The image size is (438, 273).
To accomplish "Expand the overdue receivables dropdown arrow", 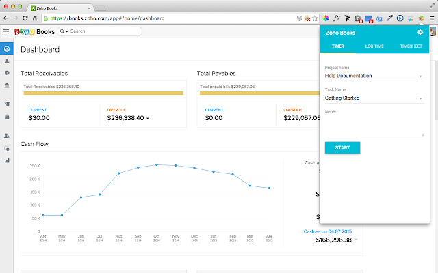I will [x=148, y=118].
